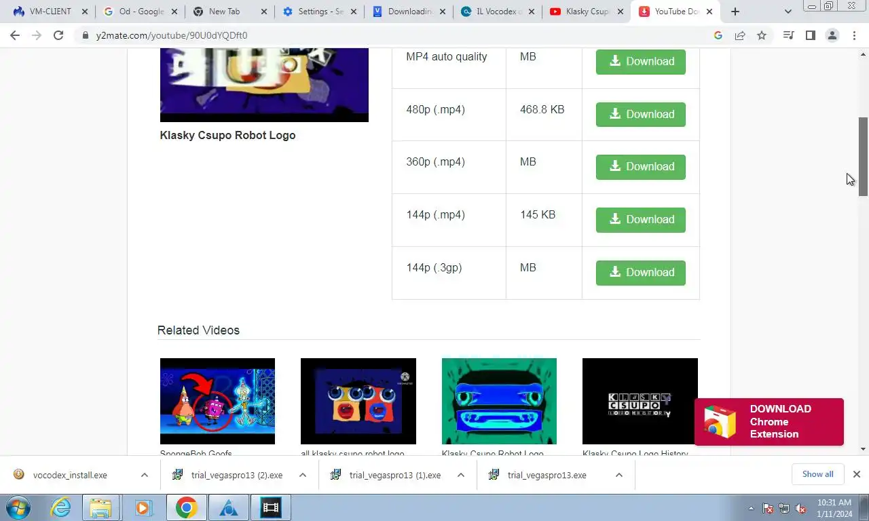Screen dimensions: 869x521
Task: Expand trial_vegaspro13 (1).exe download options
Action: point(461,475)
